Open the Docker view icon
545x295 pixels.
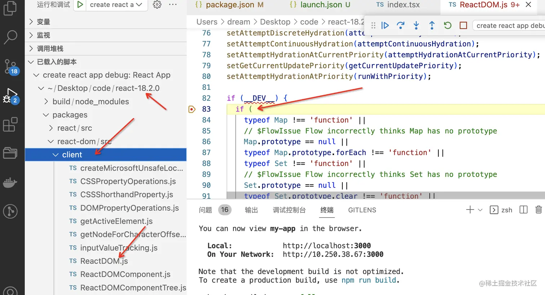(x=10, y=182)
